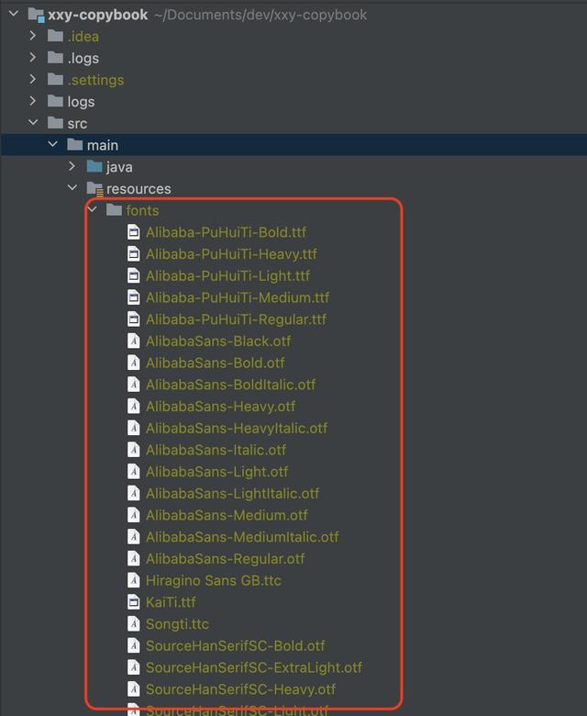Viewport: 587px width, 716px height.
Task: Click font icon of Hiragino Sans GB.ttc
Action: pyautogui.click(x=134, y=580)
